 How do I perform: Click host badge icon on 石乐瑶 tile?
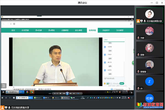pyautogui.click(x=138, y=21)
